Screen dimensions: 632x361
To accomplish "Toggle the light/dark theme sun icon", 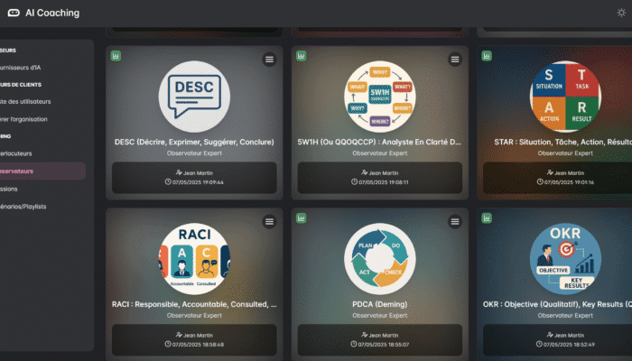I will click(x=620, y=13).
